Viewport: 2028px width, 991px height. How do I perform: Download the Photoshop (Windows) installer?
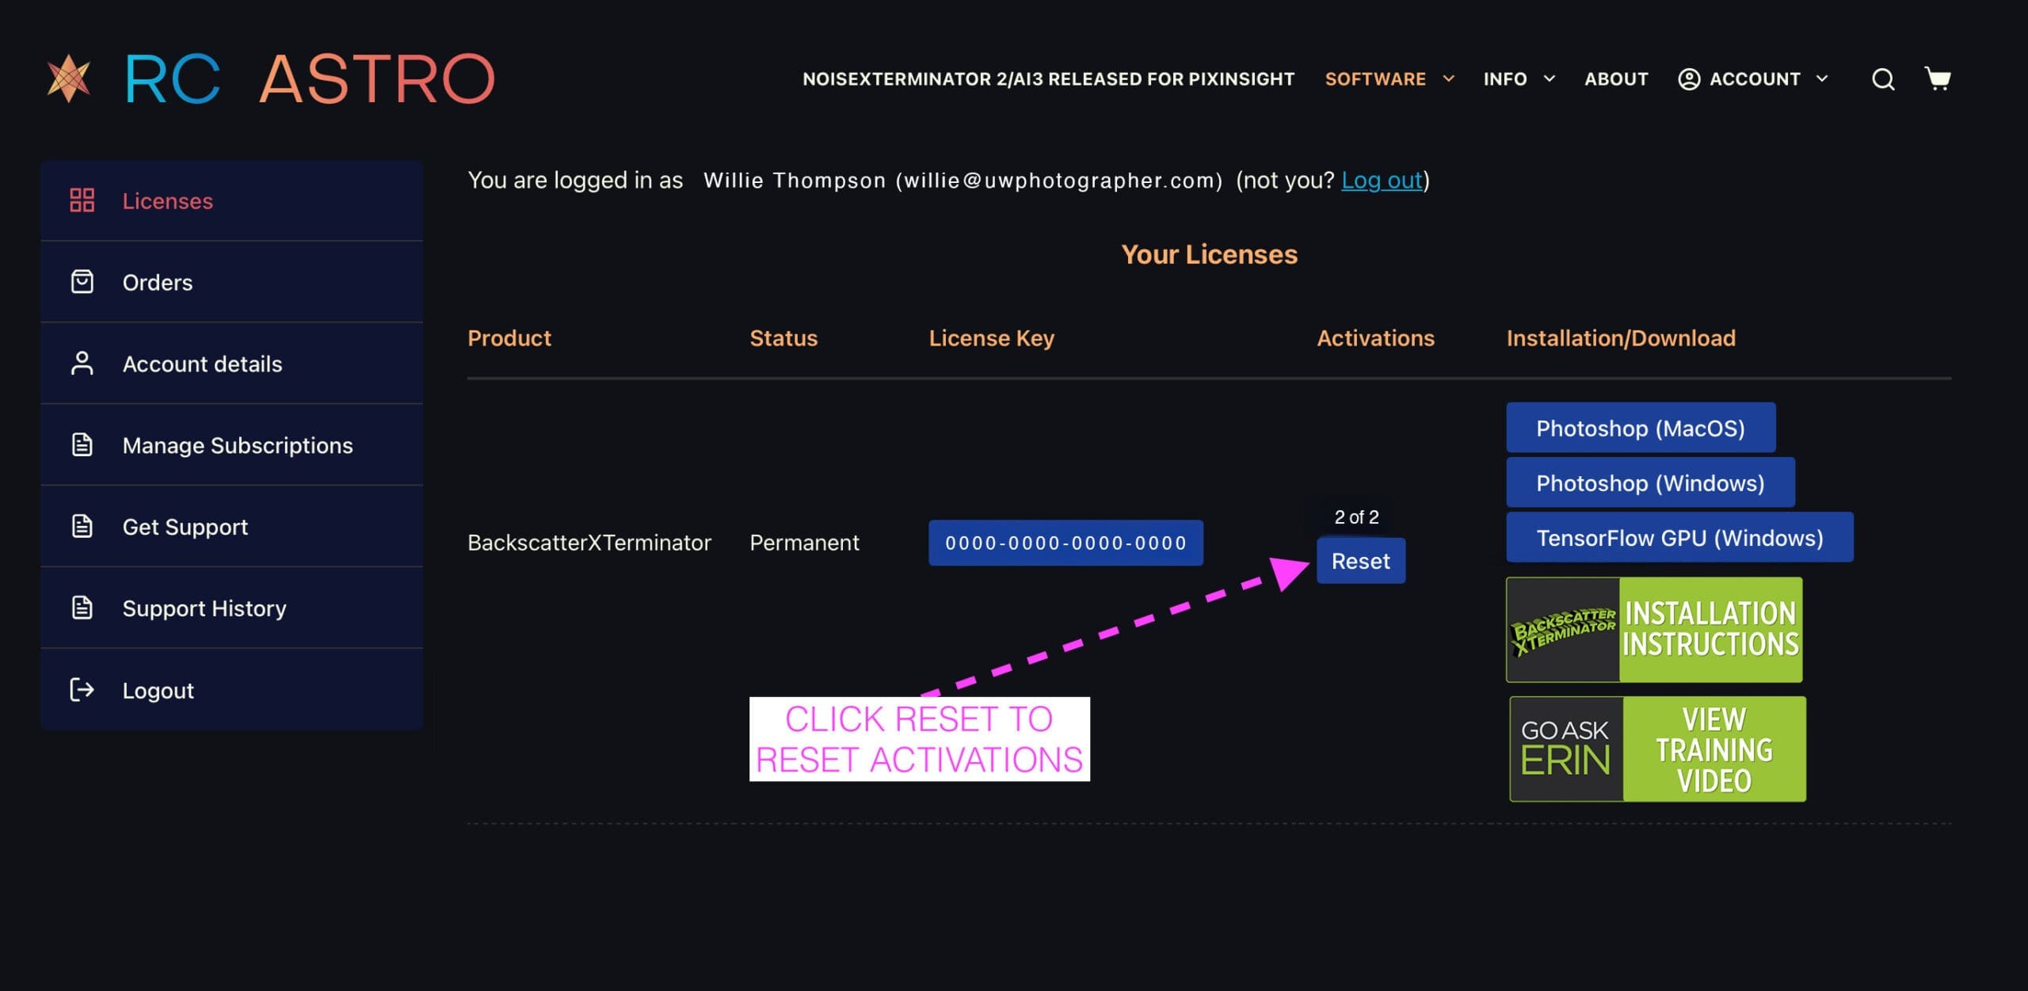(x=1650, y=482)
